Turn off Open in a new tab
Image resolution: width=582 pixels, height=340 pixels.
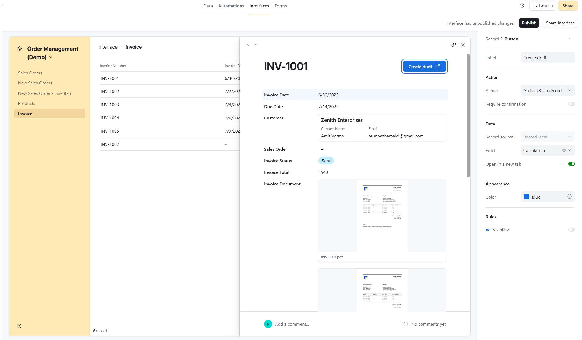(571, 164)
